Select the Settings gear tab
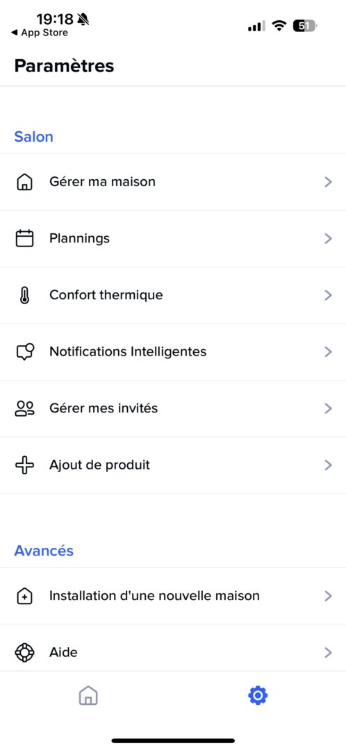 (258, 695)
